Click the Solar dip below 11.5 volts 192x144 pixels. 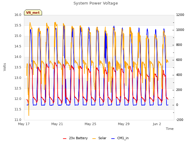click(29, 113)
